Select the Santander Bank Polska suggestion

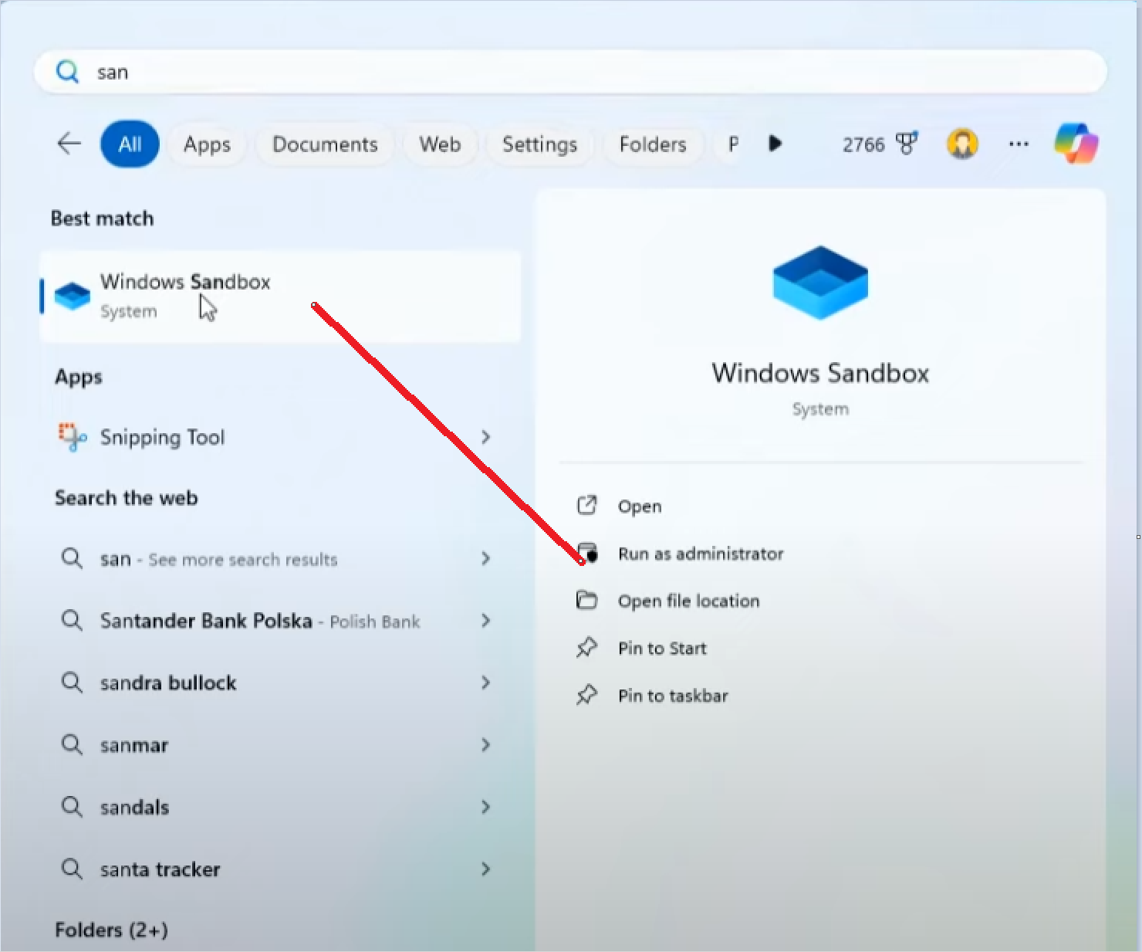(x=260, y=621)
